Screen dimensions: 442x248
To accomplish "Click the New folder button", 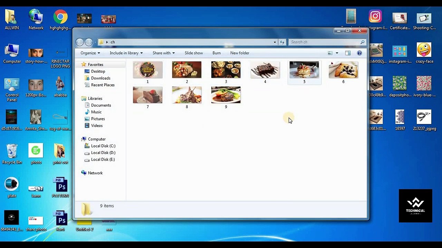I will tap(240, 53).
